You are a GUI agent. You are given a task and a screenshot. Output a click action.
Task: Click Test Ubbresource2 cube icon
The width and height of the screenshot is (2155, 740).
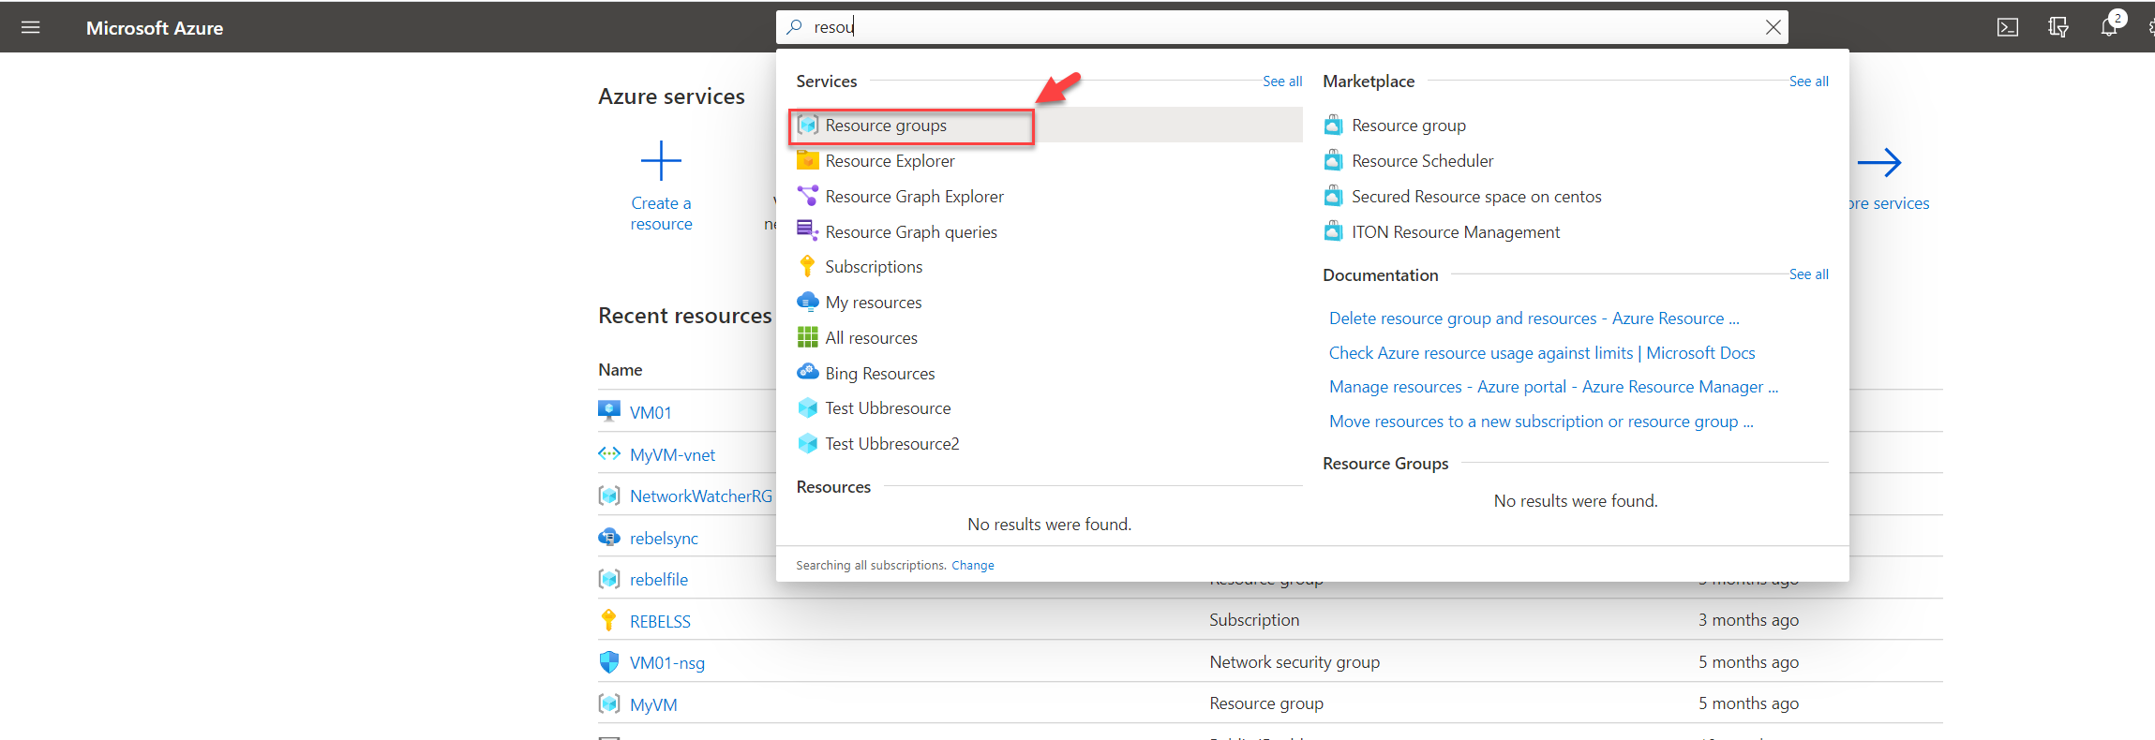[807, 444]
